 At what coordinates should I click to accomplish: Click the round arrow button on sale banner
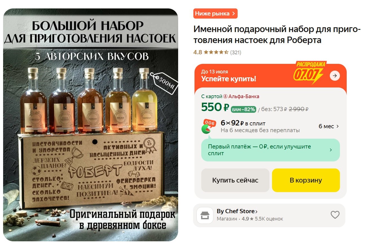(335, 76)
